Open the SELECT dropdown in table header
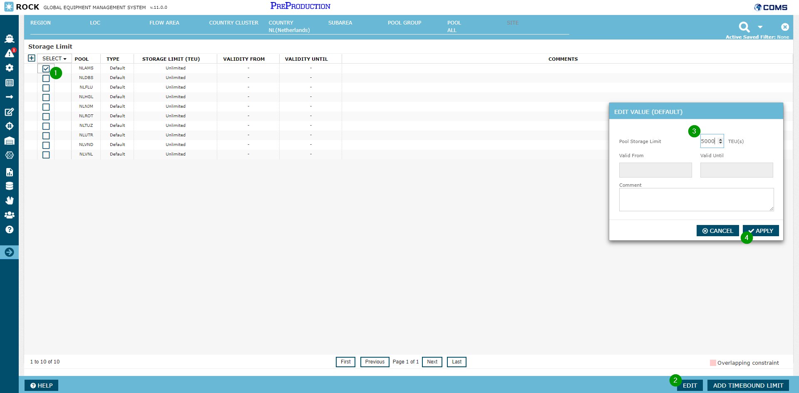 (54, 59)
